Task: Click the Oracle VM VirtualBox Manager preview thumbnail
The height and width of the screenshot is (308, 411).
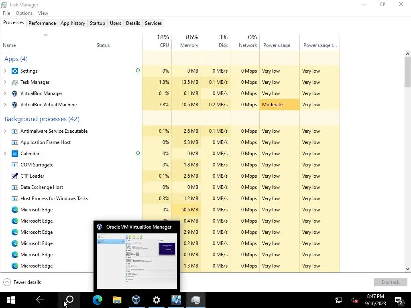Action: (x=137, y=261)
